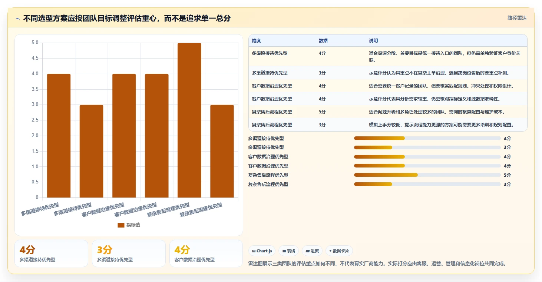Click the cell text starting 适合需要统一客户记录
The height and width of the screenshot is (282, 542).
tap(441, 86)
